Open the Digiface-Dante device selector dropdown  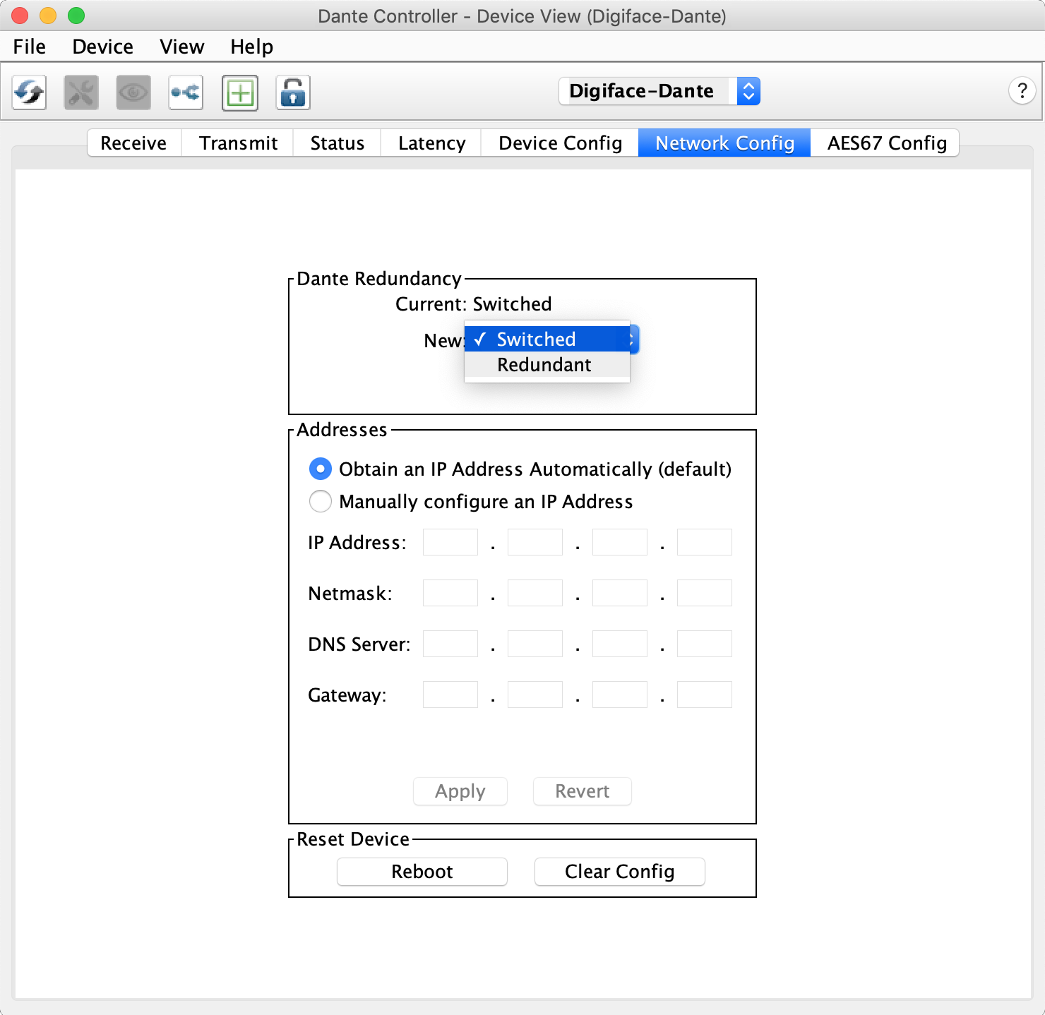659,91
